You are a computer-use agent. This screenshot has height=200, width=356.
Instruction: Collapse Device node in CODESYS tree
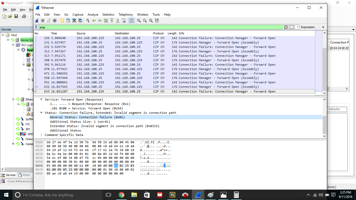(8, 40)
